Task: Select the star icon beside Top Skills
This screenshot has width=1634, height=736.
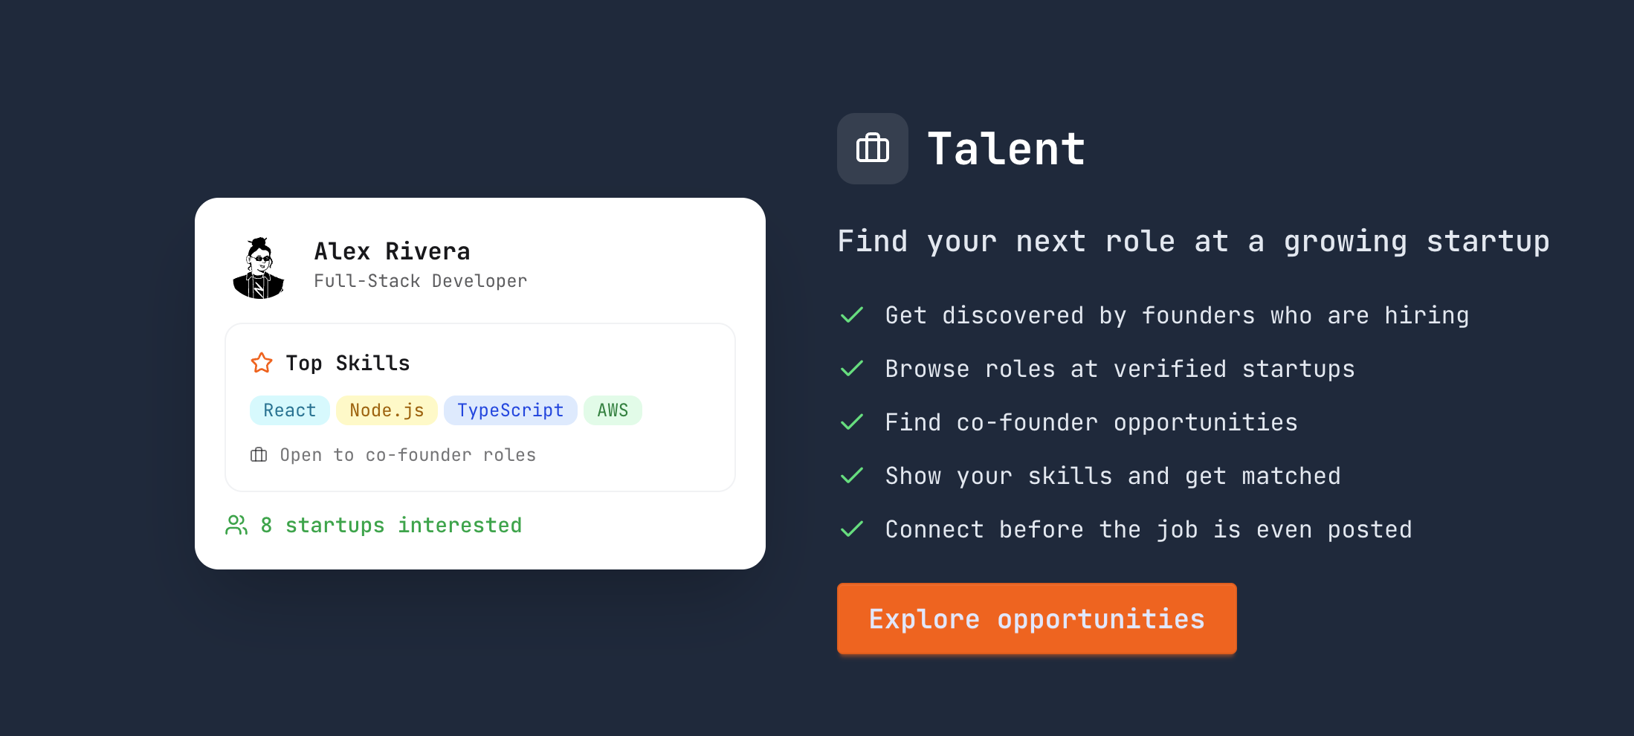Action: click(x=262, y=363)
